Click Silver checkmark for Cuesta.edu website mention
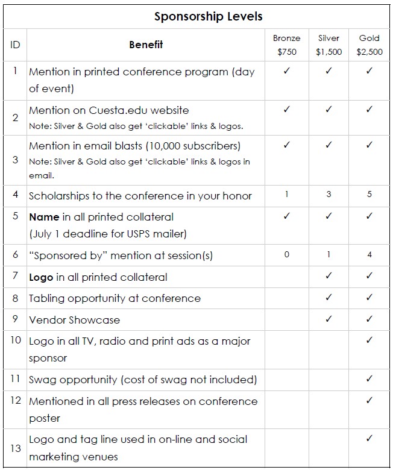 tap(329, 110)
